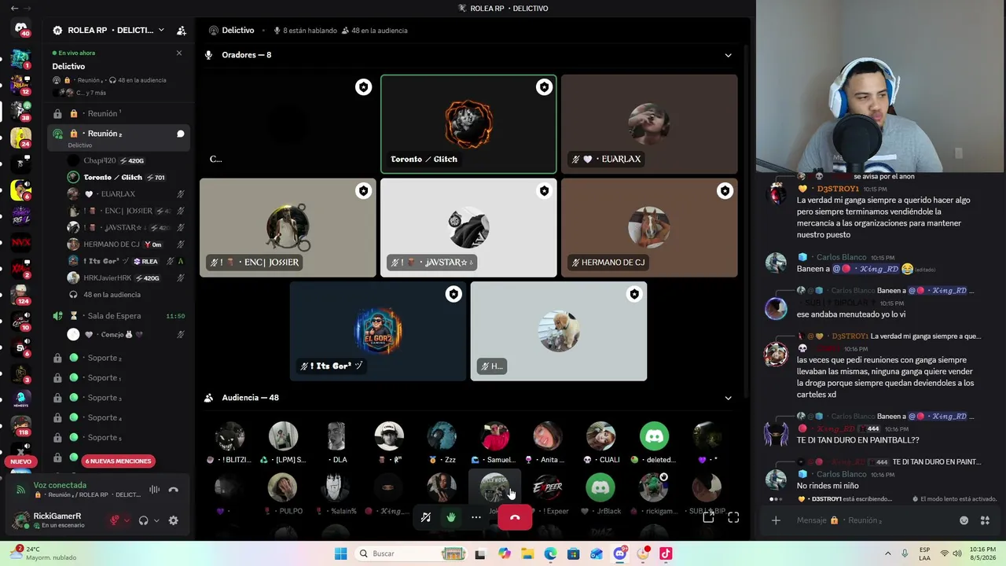The image size is (1006, 566).
Task: Open the Reunión 2 channel chat bubble icon
Action: click(180, 134)
